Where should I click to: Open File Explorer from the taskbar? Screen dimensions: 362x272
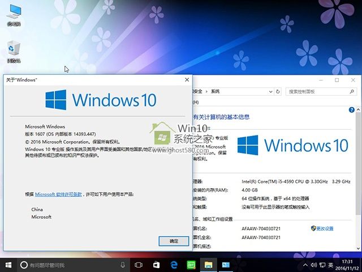coord(208,265)
